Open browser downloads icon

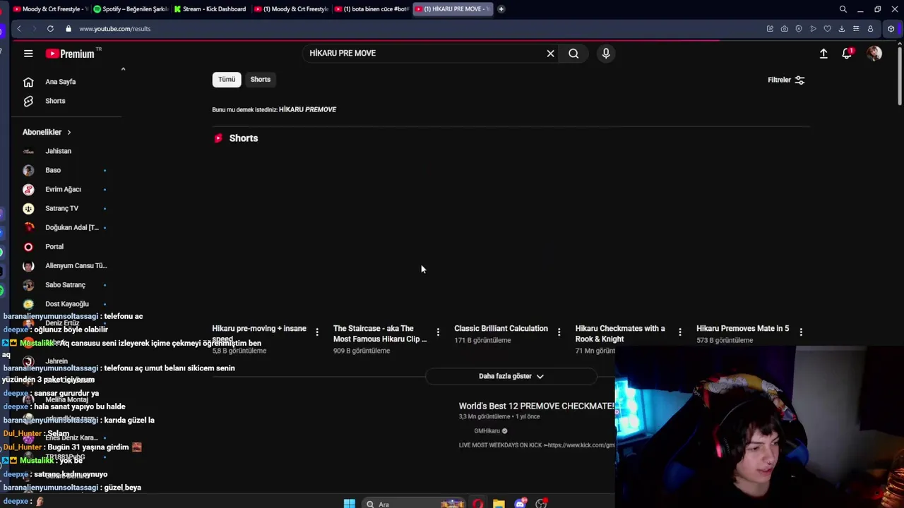pos(841,29)
